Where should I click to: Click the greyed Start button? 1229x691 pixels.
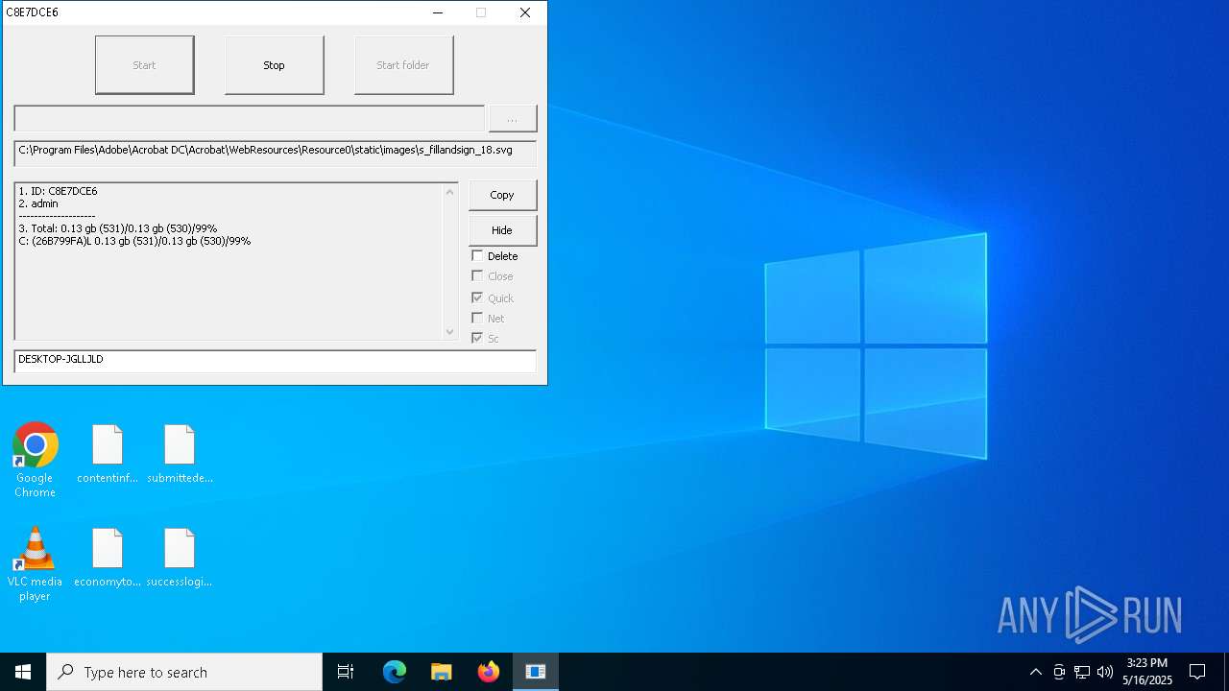click(x=144, y=65)
